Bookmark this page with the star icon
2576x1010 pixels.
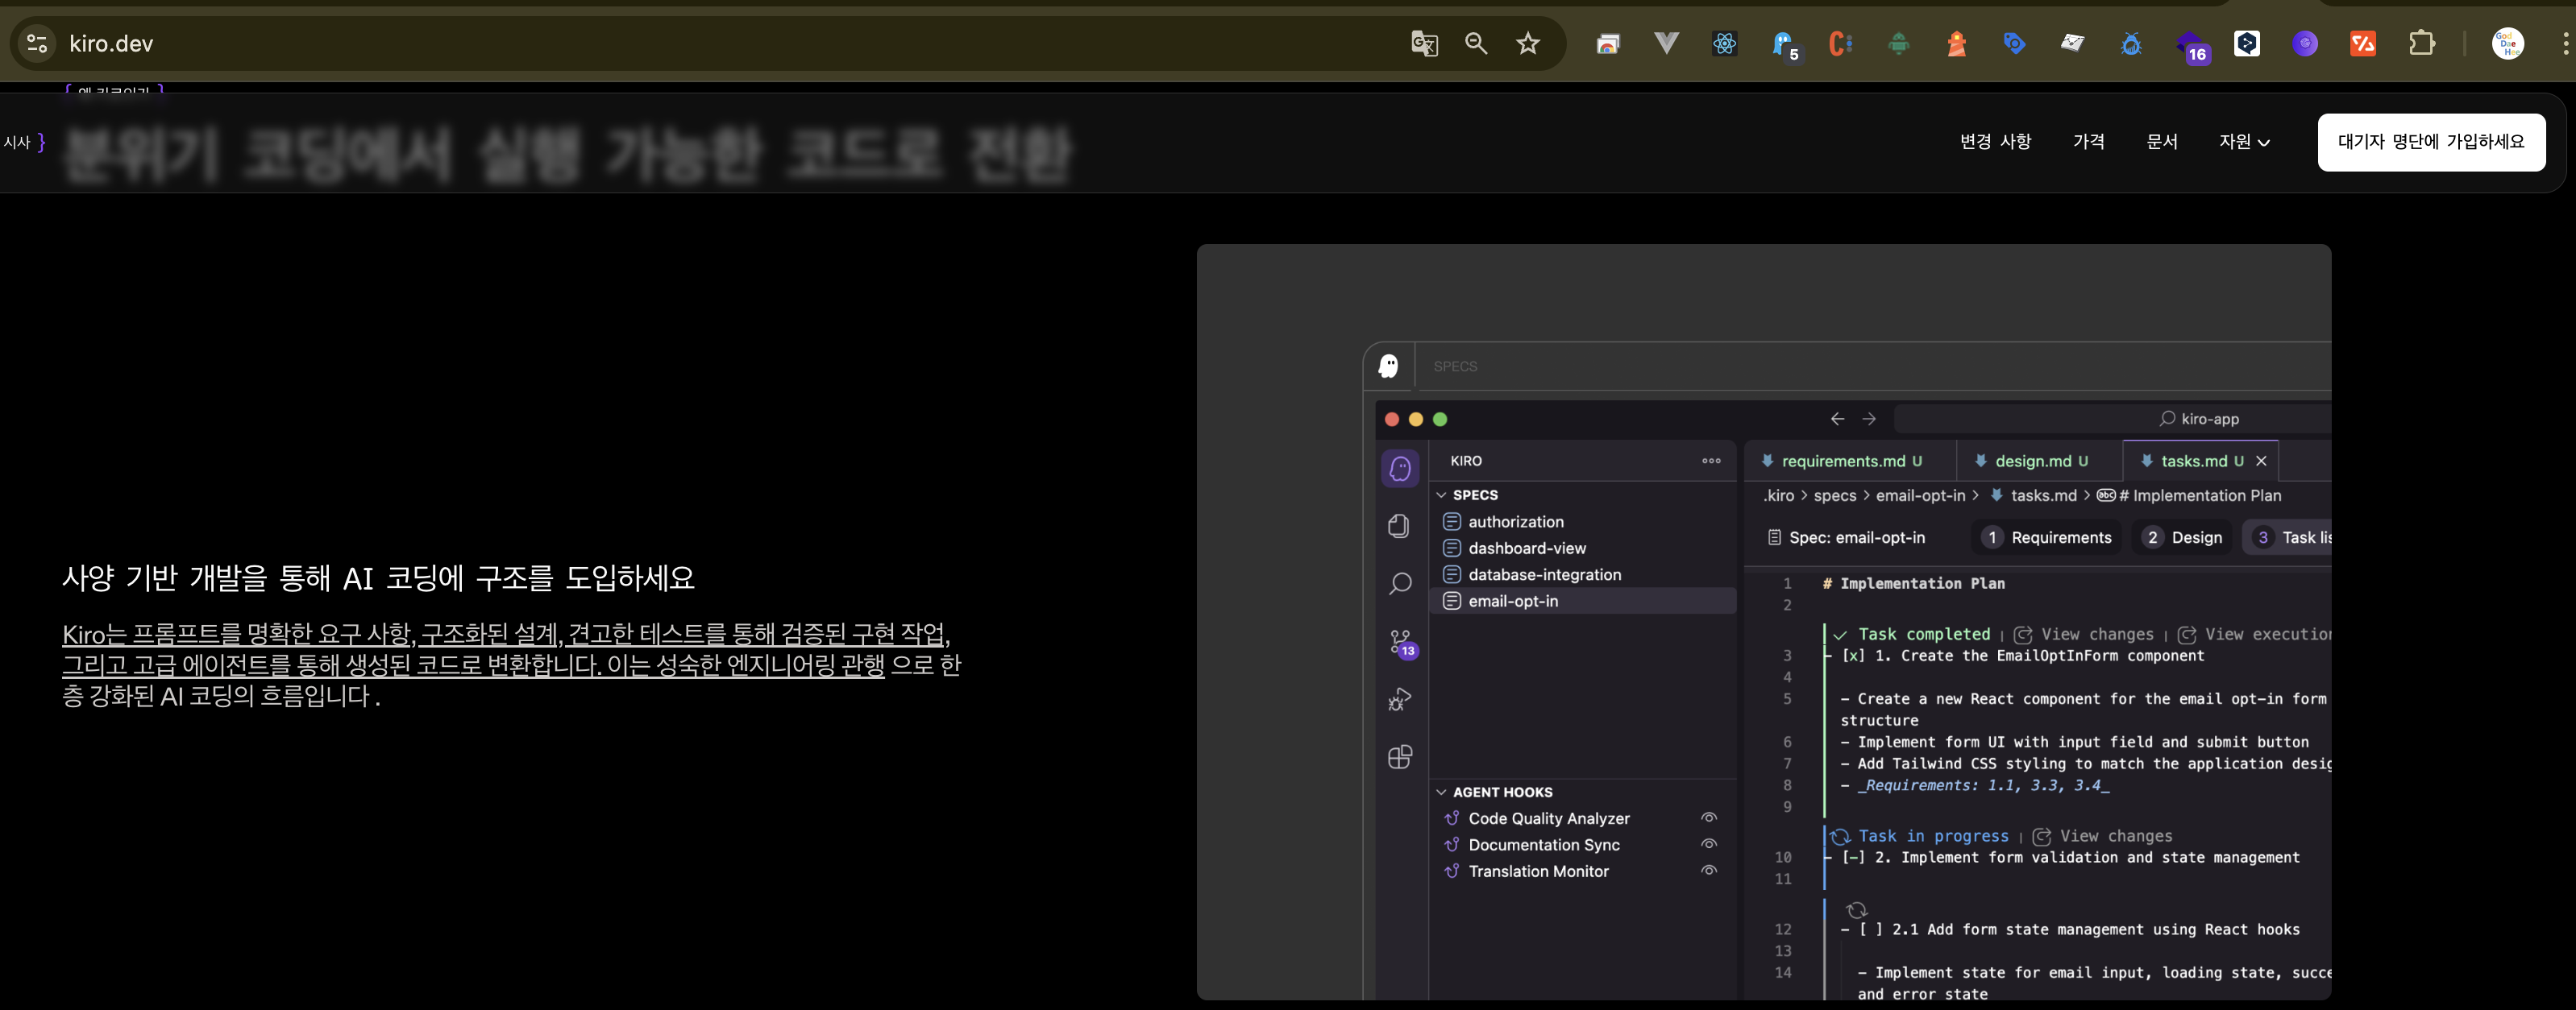[1528, 44]
